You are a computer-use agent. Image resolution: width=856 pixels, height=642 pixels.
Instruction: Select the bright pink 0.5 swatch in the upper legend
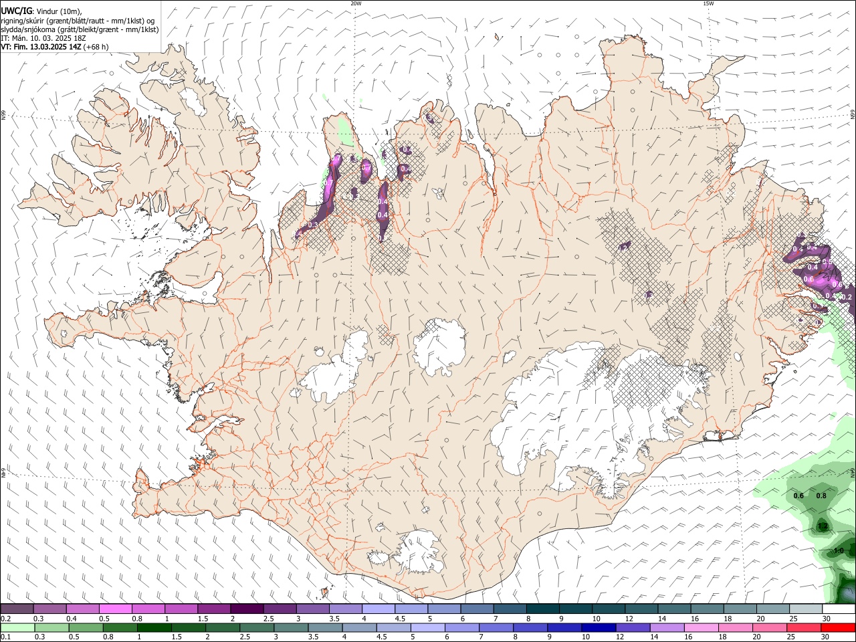(x=115, y=609)
